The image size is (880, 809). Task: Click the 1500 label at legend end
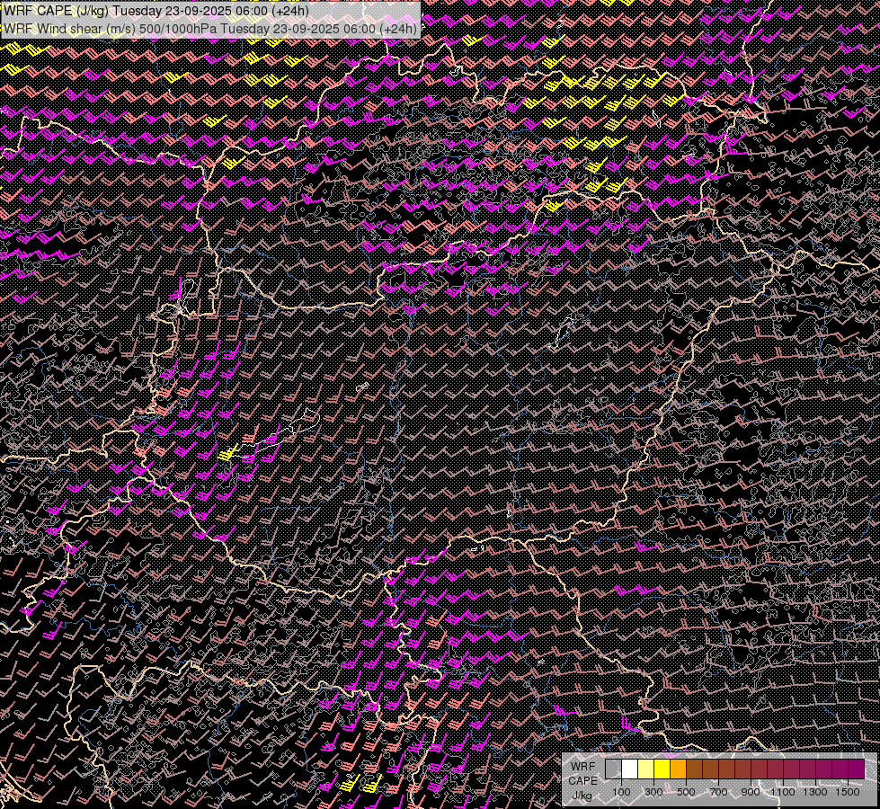tap(848, 792)
